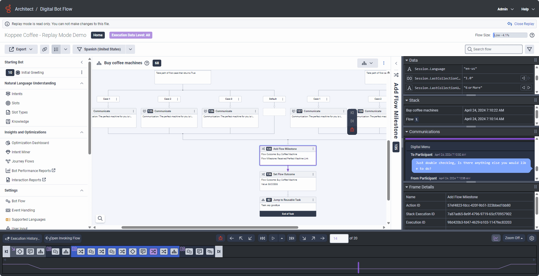The height and width of the screenshot is (276, 539).
Task: Open the magnifier search icon on the canvas
Action: click(100, 218)
